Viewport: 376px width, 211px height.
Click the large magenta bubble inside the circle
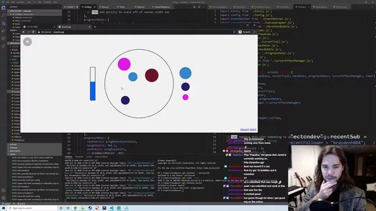(x=124, y=64)
